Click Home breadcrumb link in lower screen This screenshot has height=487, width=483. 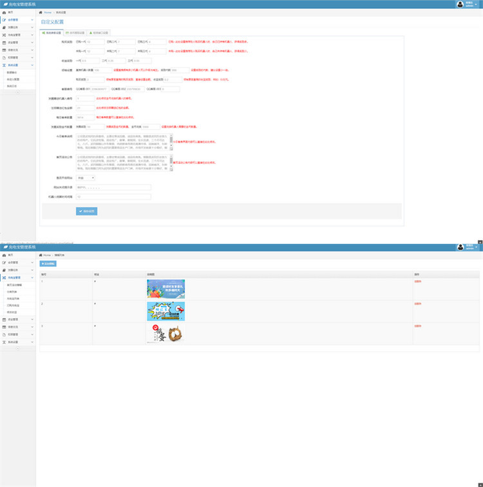tap(47, 255)
